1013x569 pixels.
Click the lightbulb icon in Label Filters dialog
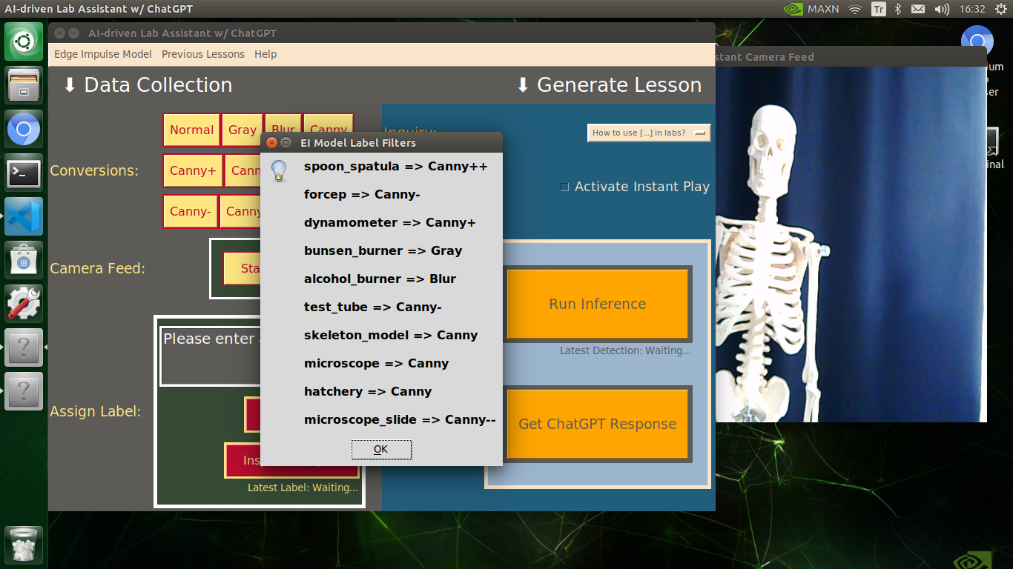(x=280, y=170)
